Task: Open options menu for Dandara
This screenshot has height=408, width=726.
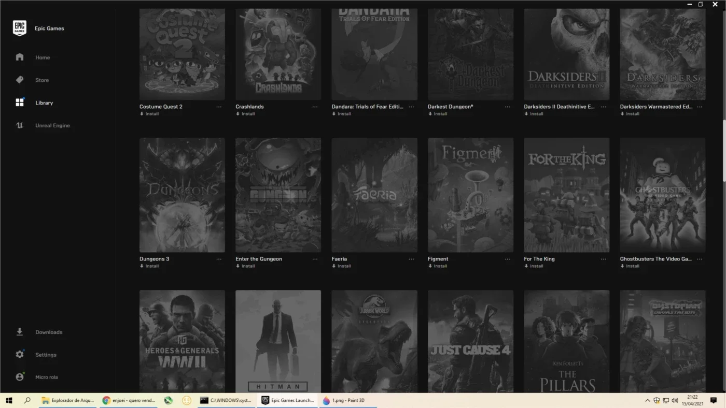Action: (x=411, y=107)
